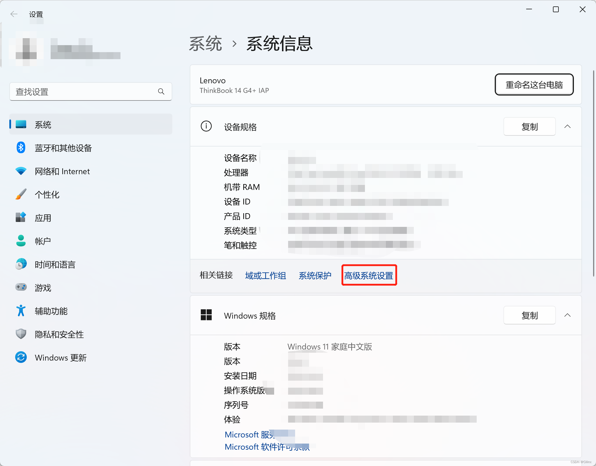This screenshot has width=596, height=466.
Task: Click the search magnifier icon
Action: tap(161, 92)
